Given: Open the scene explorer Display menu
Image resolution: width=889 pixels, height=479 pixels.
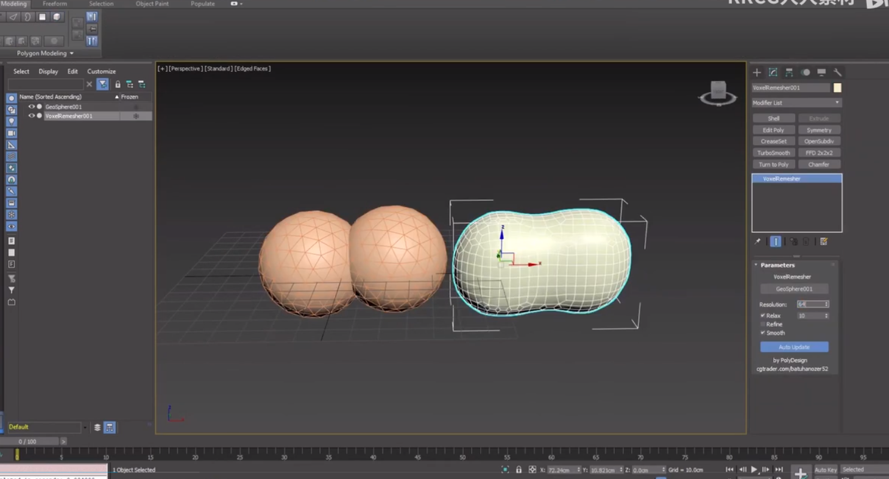Looking at the screenshot, I should pos(48,71).
